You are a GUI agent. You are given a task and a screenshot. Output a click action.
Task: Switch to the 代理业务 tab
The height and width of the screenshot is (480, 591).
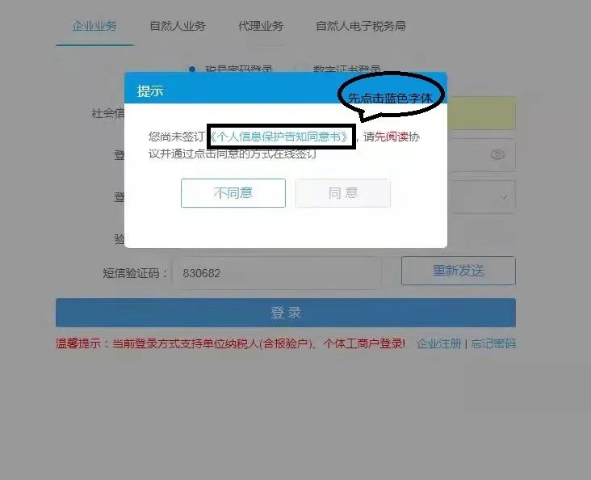tap(261, 26)
